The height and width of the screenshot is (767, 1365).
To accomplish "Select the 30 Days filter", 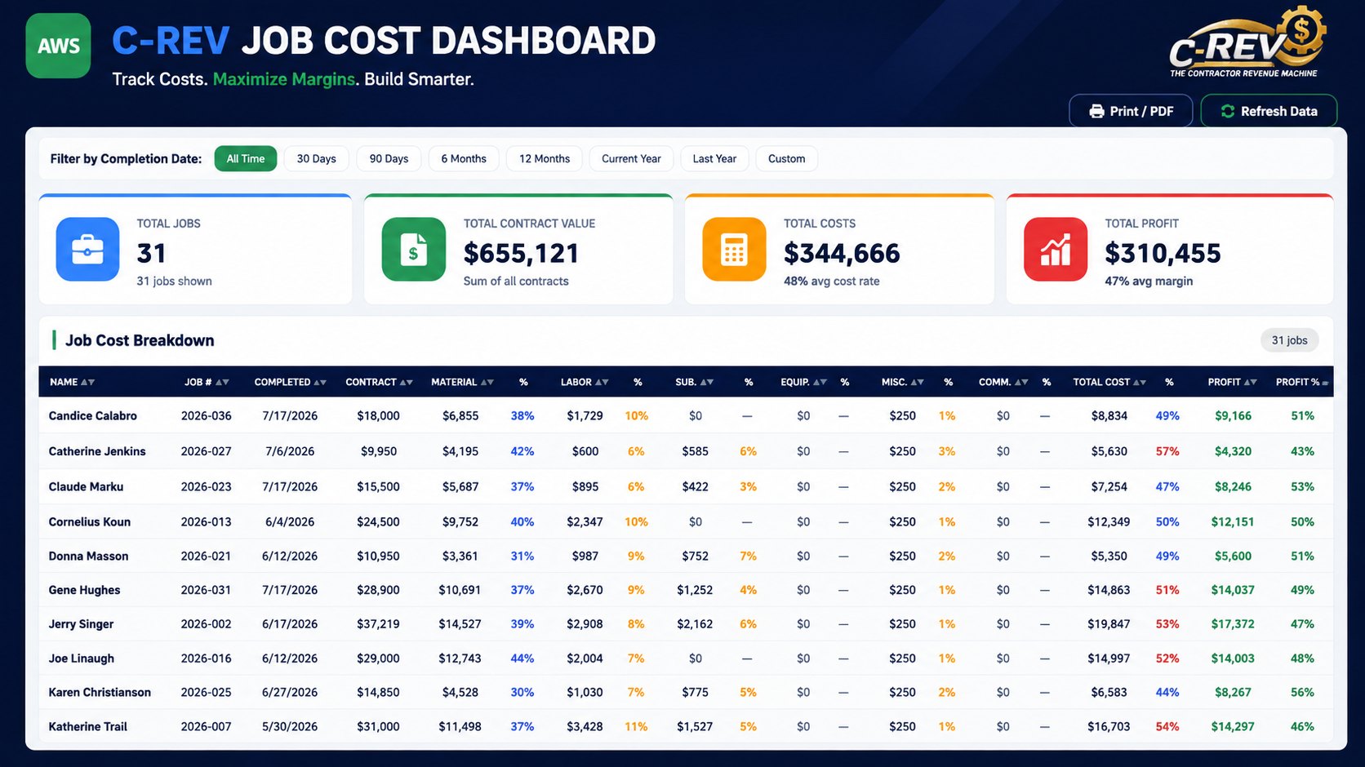I will click(317, 159).
